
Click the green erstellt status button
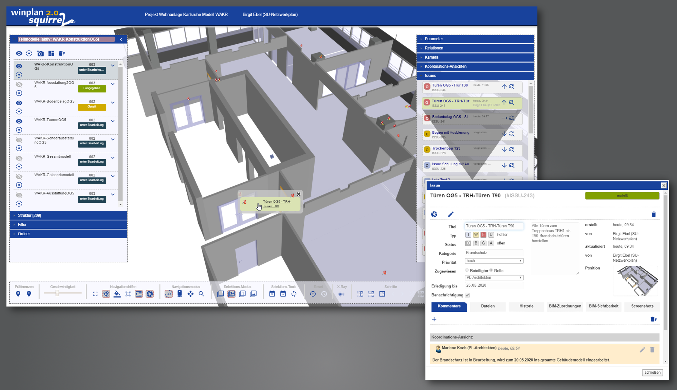click(622, 196)
